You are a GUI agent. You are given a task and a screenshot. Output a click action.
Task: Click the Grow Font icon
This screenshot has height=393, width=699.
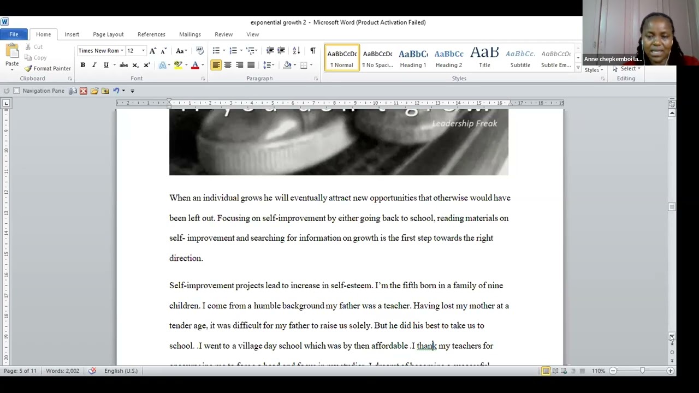tap(153, 51)
